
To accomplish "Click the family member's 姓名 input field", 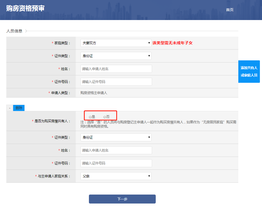I will pos(116,150).
